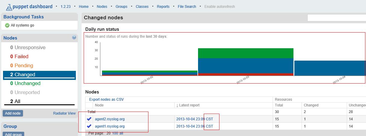The height and width of the screenshot is (136, 366).
Task: Click the blue segment of the 2013-10-02 bar
Action: (150, 74)
